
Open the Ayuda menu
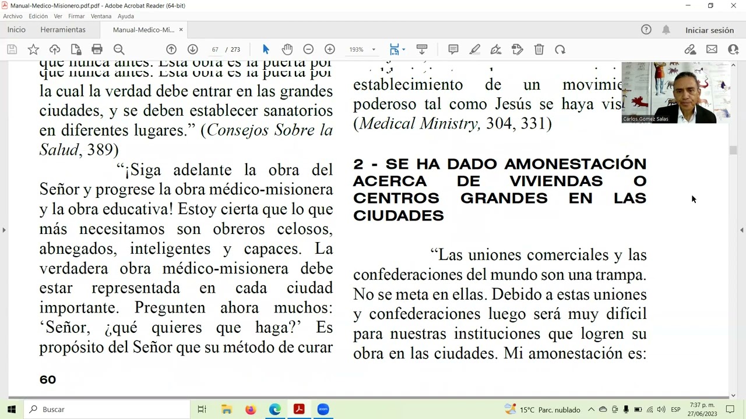tap(126, 16)
